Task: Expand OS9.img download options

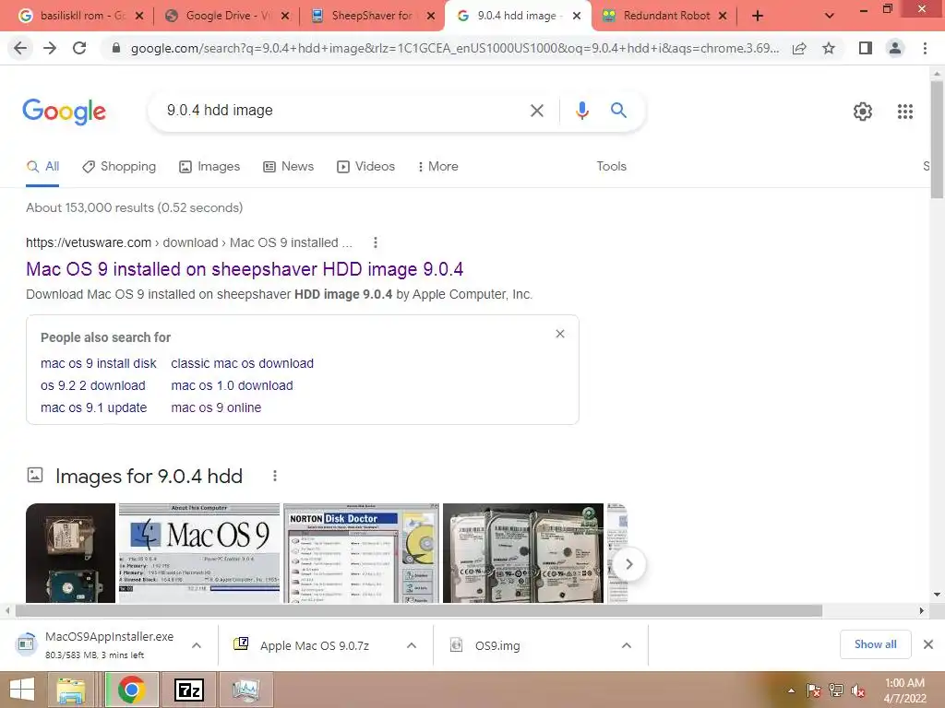Action: click(x=627, y=645)
